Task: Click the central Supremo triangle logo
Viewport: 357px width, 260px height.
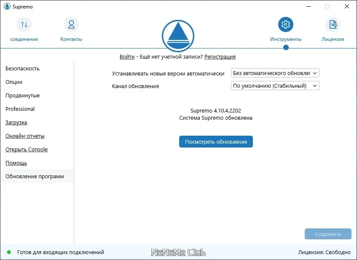Action: coord(178,36)
